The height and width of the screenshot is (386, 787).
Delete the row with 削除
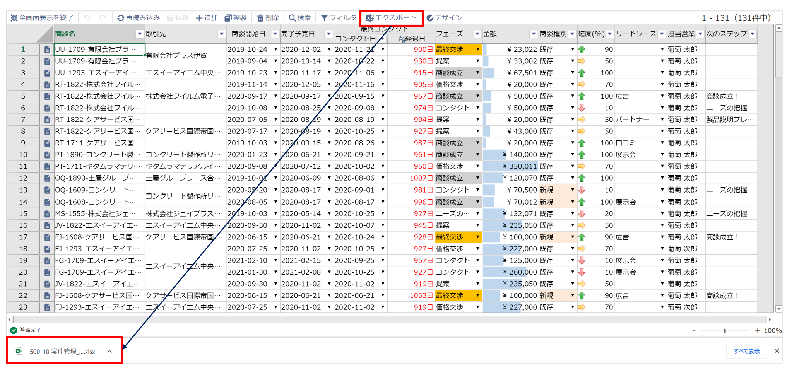point(268,18)
